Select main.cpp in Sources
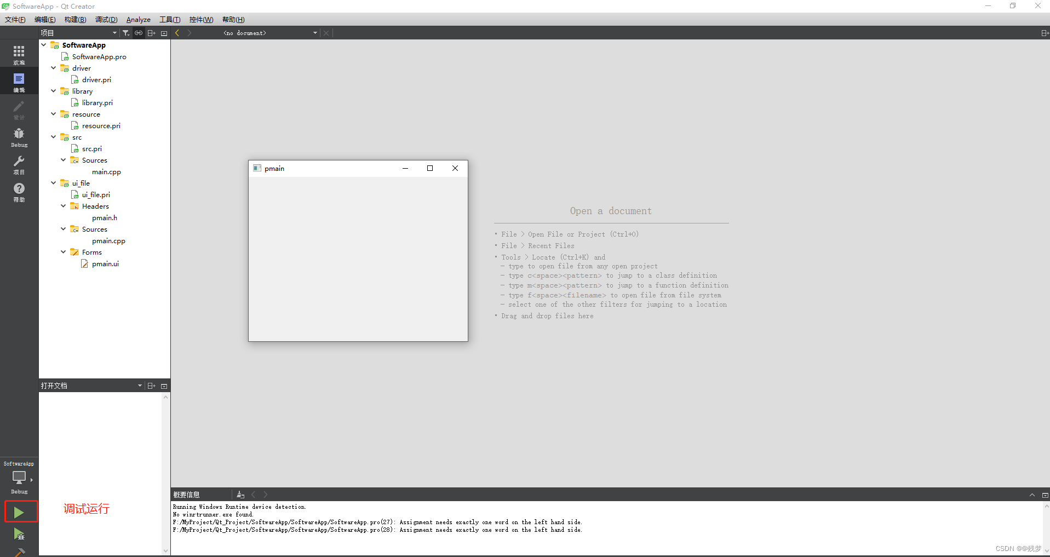This screenshot has height=557, width=1050. (x=106, y=171)
